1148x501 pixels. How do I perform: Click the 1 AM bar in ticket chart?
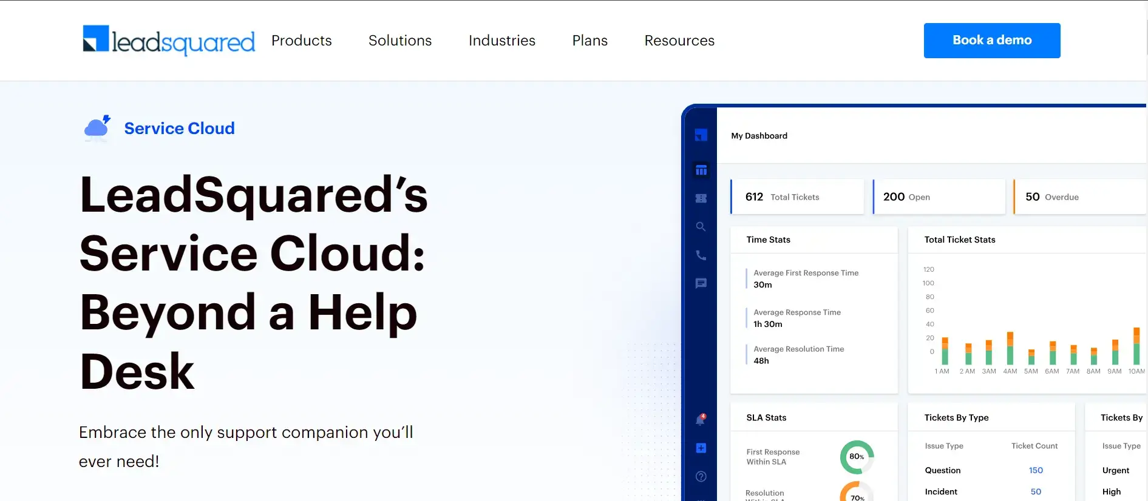pos(945,351)
